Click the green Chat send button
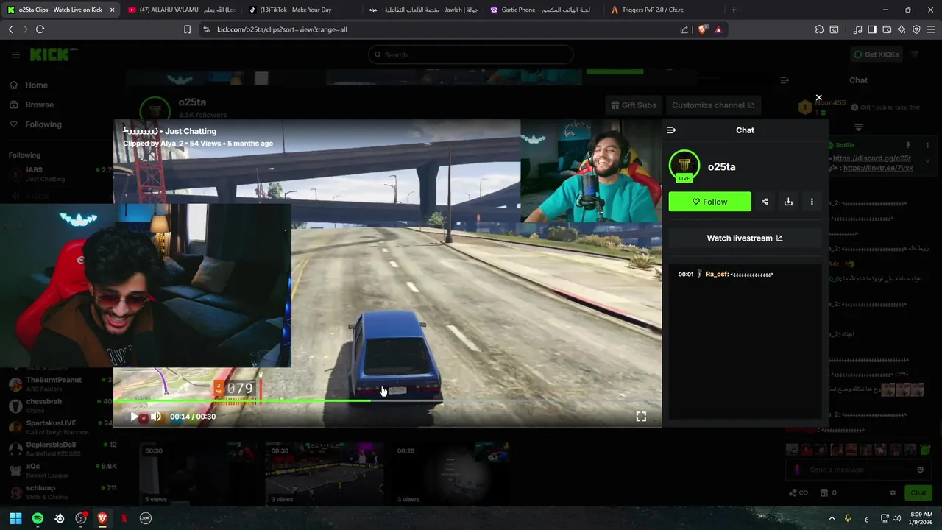942x530 pixels. (x=918, y=492)
